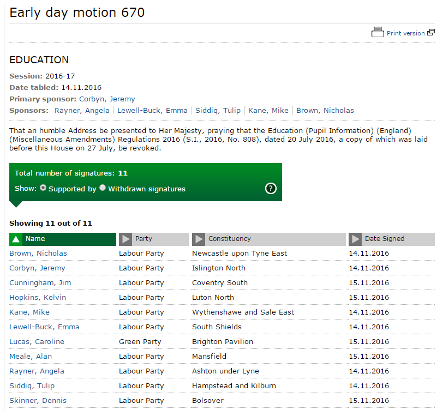Click the Session 2016-17 value

[60, 76]
